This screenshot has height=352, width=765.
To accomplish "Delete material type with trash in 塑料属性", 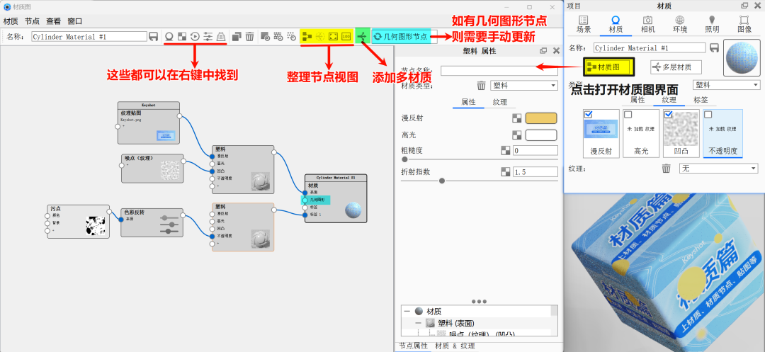I will [x=481, y=85].
